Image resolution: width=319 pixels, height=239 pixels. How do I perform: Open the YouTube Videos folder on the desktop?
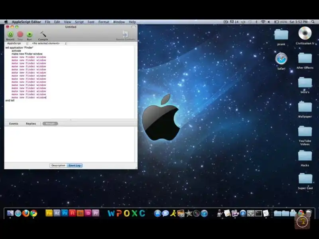click(305, 131)
